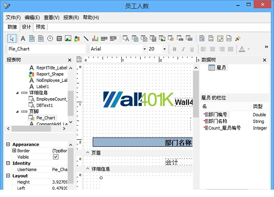Close the 报表树 panel
Viewport: 274px width, 197px height.
(x=69, y=60)
